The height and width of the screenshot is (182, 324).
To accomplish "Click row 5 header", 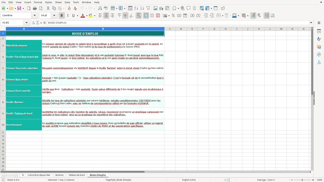I will 3,68.
